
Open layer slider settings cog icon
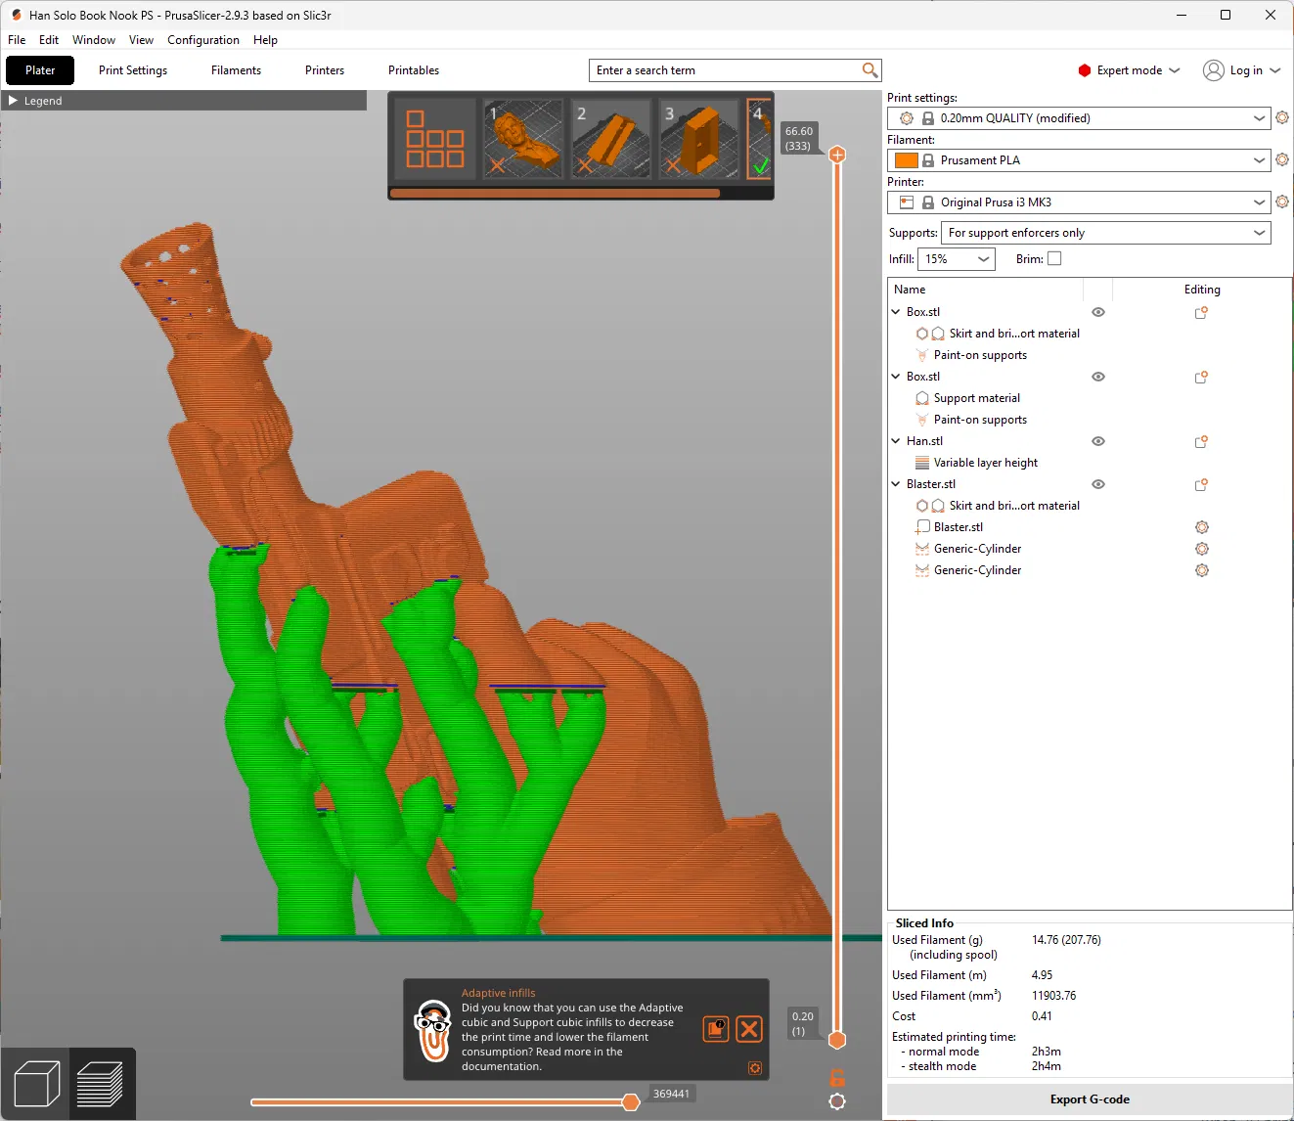[837, 1101]
